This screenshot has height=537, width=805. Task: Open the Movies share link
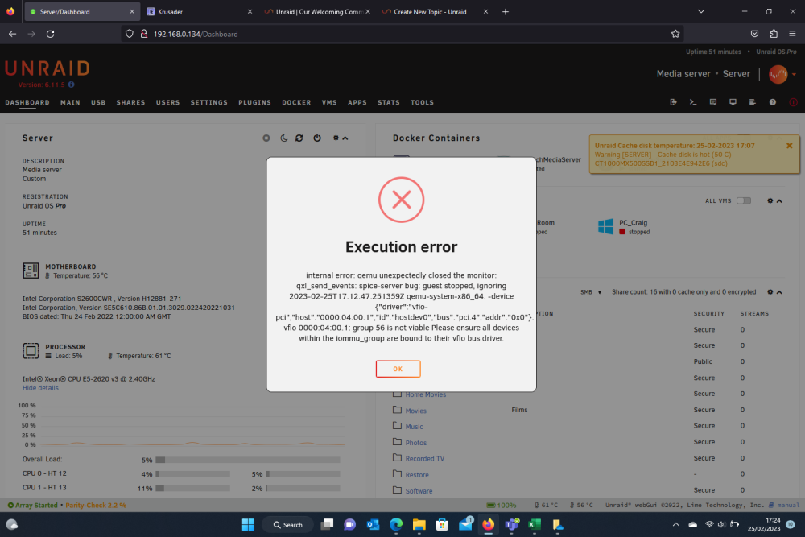pyautogui.click(x=416, y=411)
